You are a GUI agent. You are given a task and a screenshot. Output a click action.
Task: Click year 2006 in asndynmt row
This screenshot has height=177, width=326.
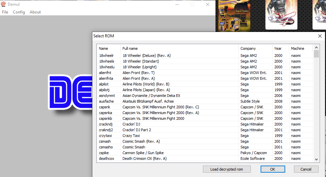(278, 96)
